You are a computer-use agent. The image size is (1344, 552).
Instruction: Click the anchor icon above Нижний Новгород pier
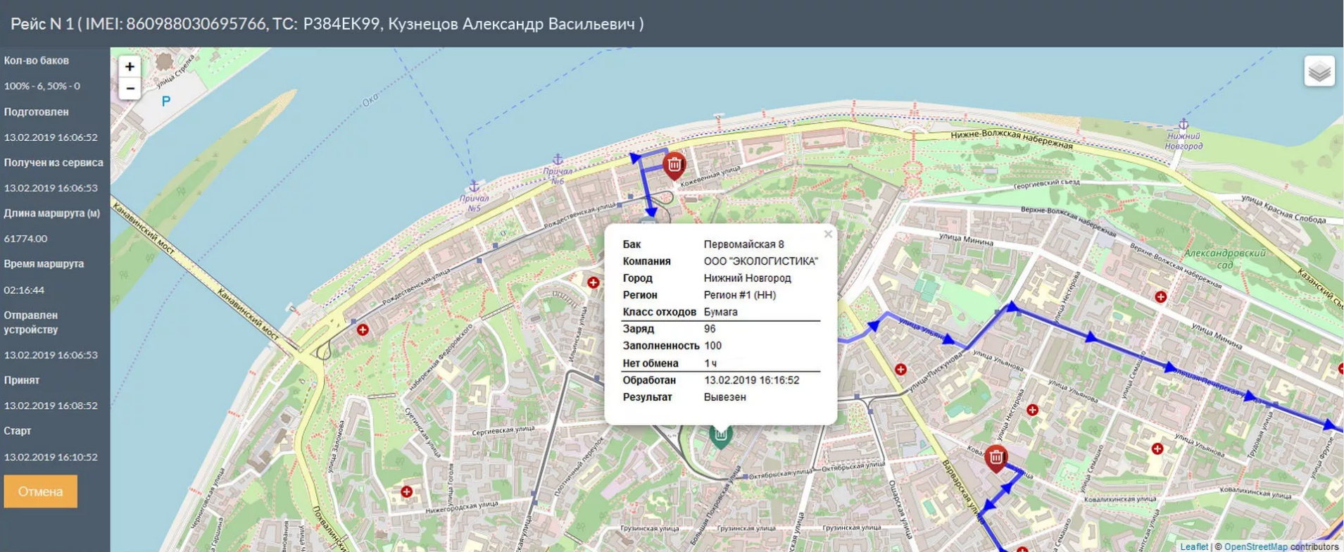[x=1183, y=125]
